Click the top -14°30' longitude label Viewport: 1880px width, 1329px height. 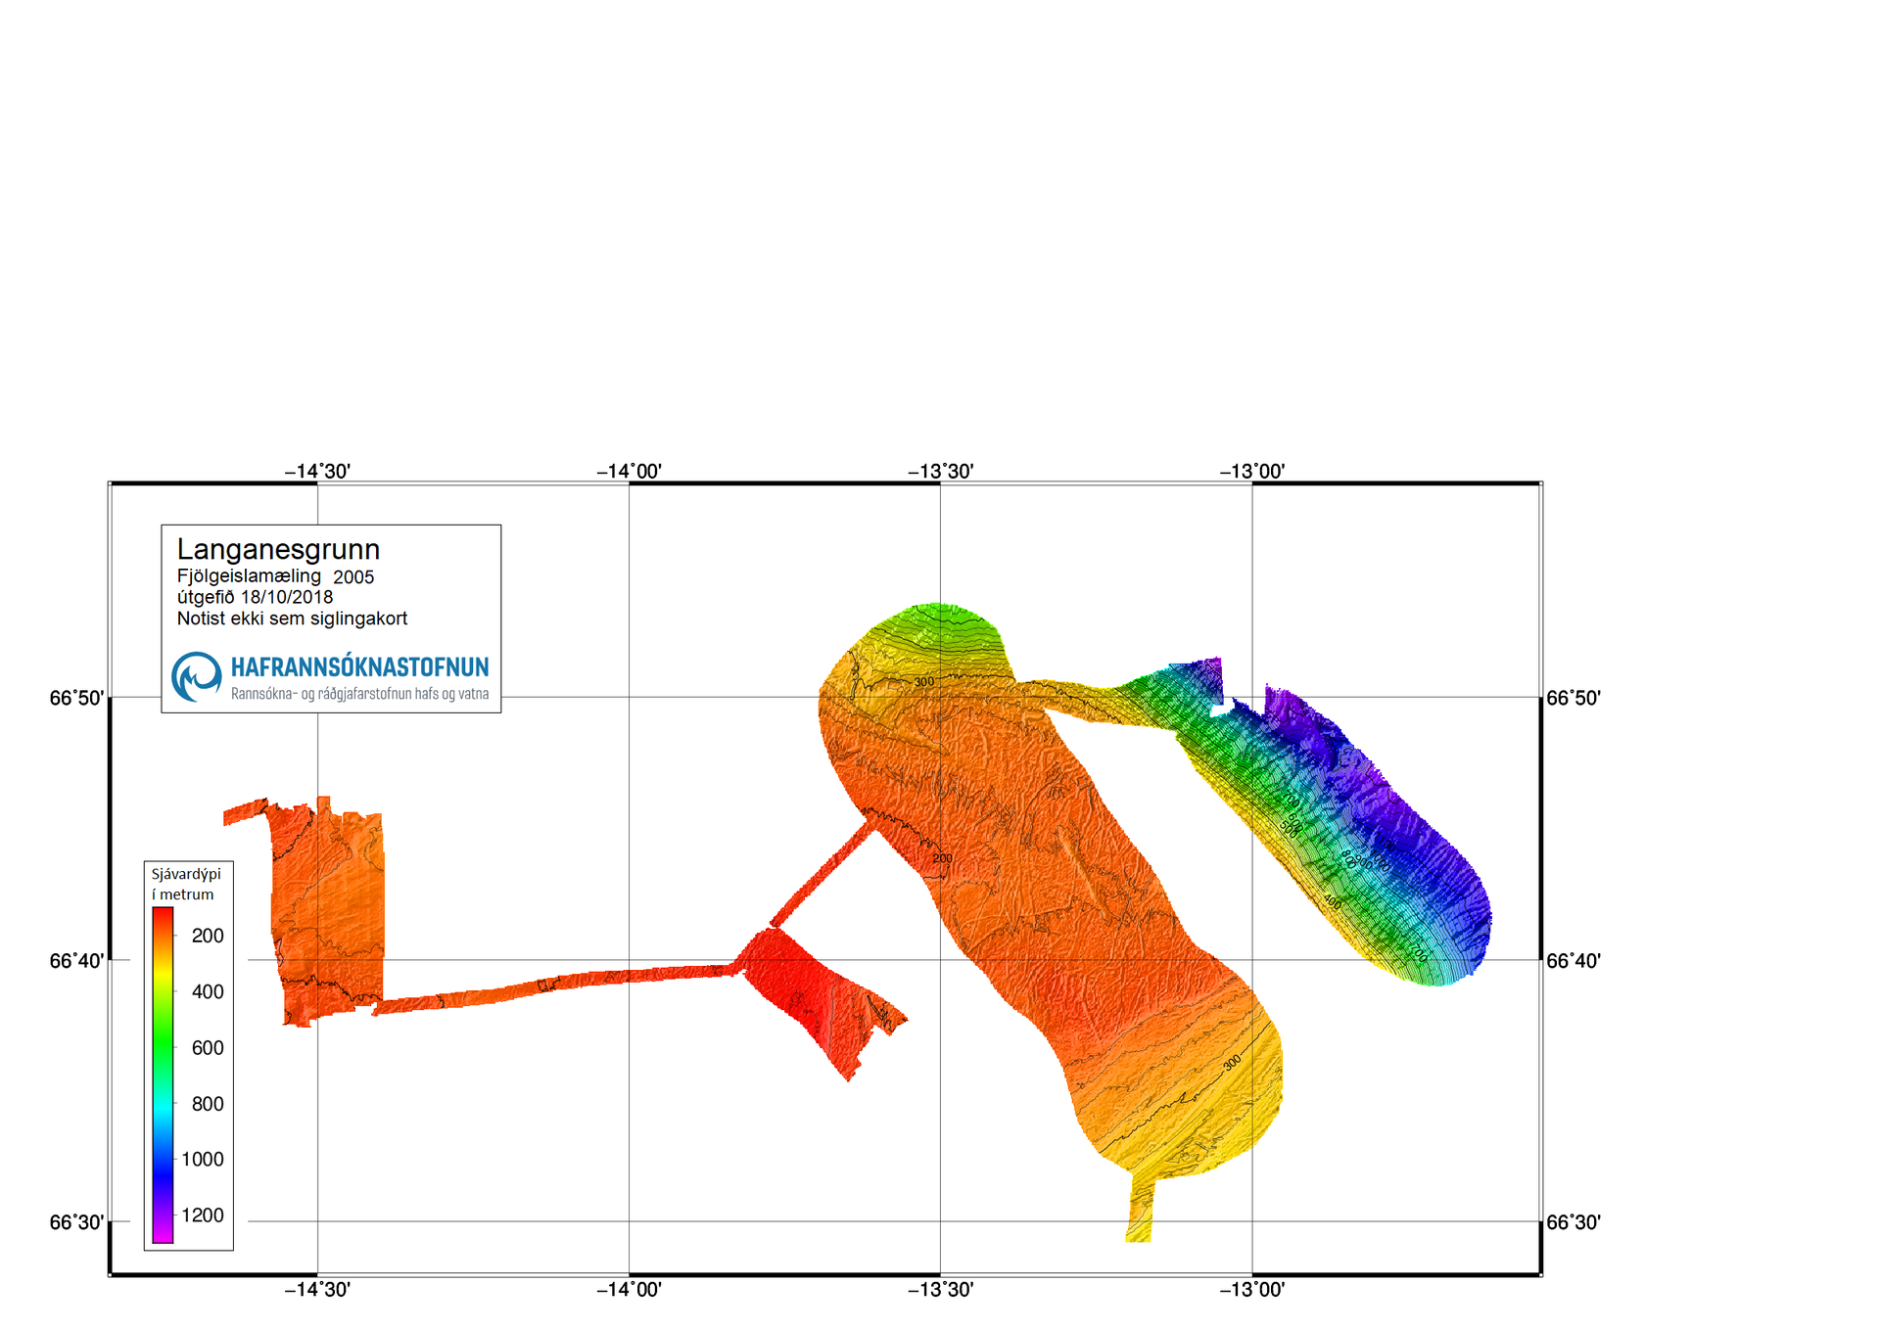click(317, 472)
